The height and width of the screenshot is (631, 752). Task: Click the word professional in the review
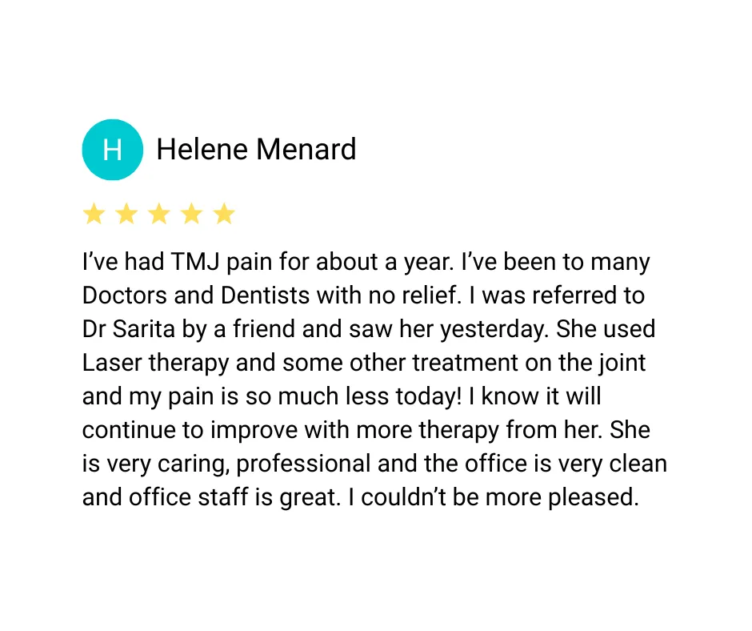point(303,464)
